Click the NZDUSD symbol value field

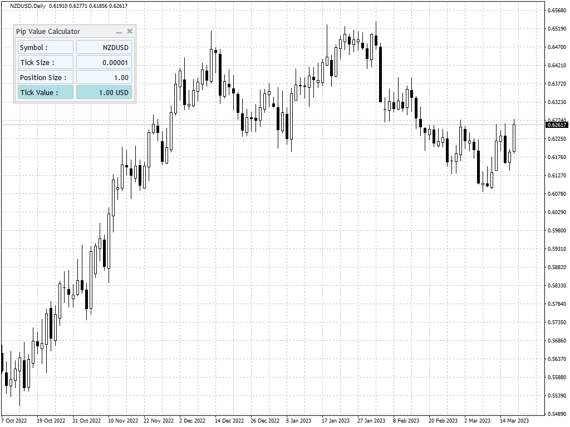104,47
